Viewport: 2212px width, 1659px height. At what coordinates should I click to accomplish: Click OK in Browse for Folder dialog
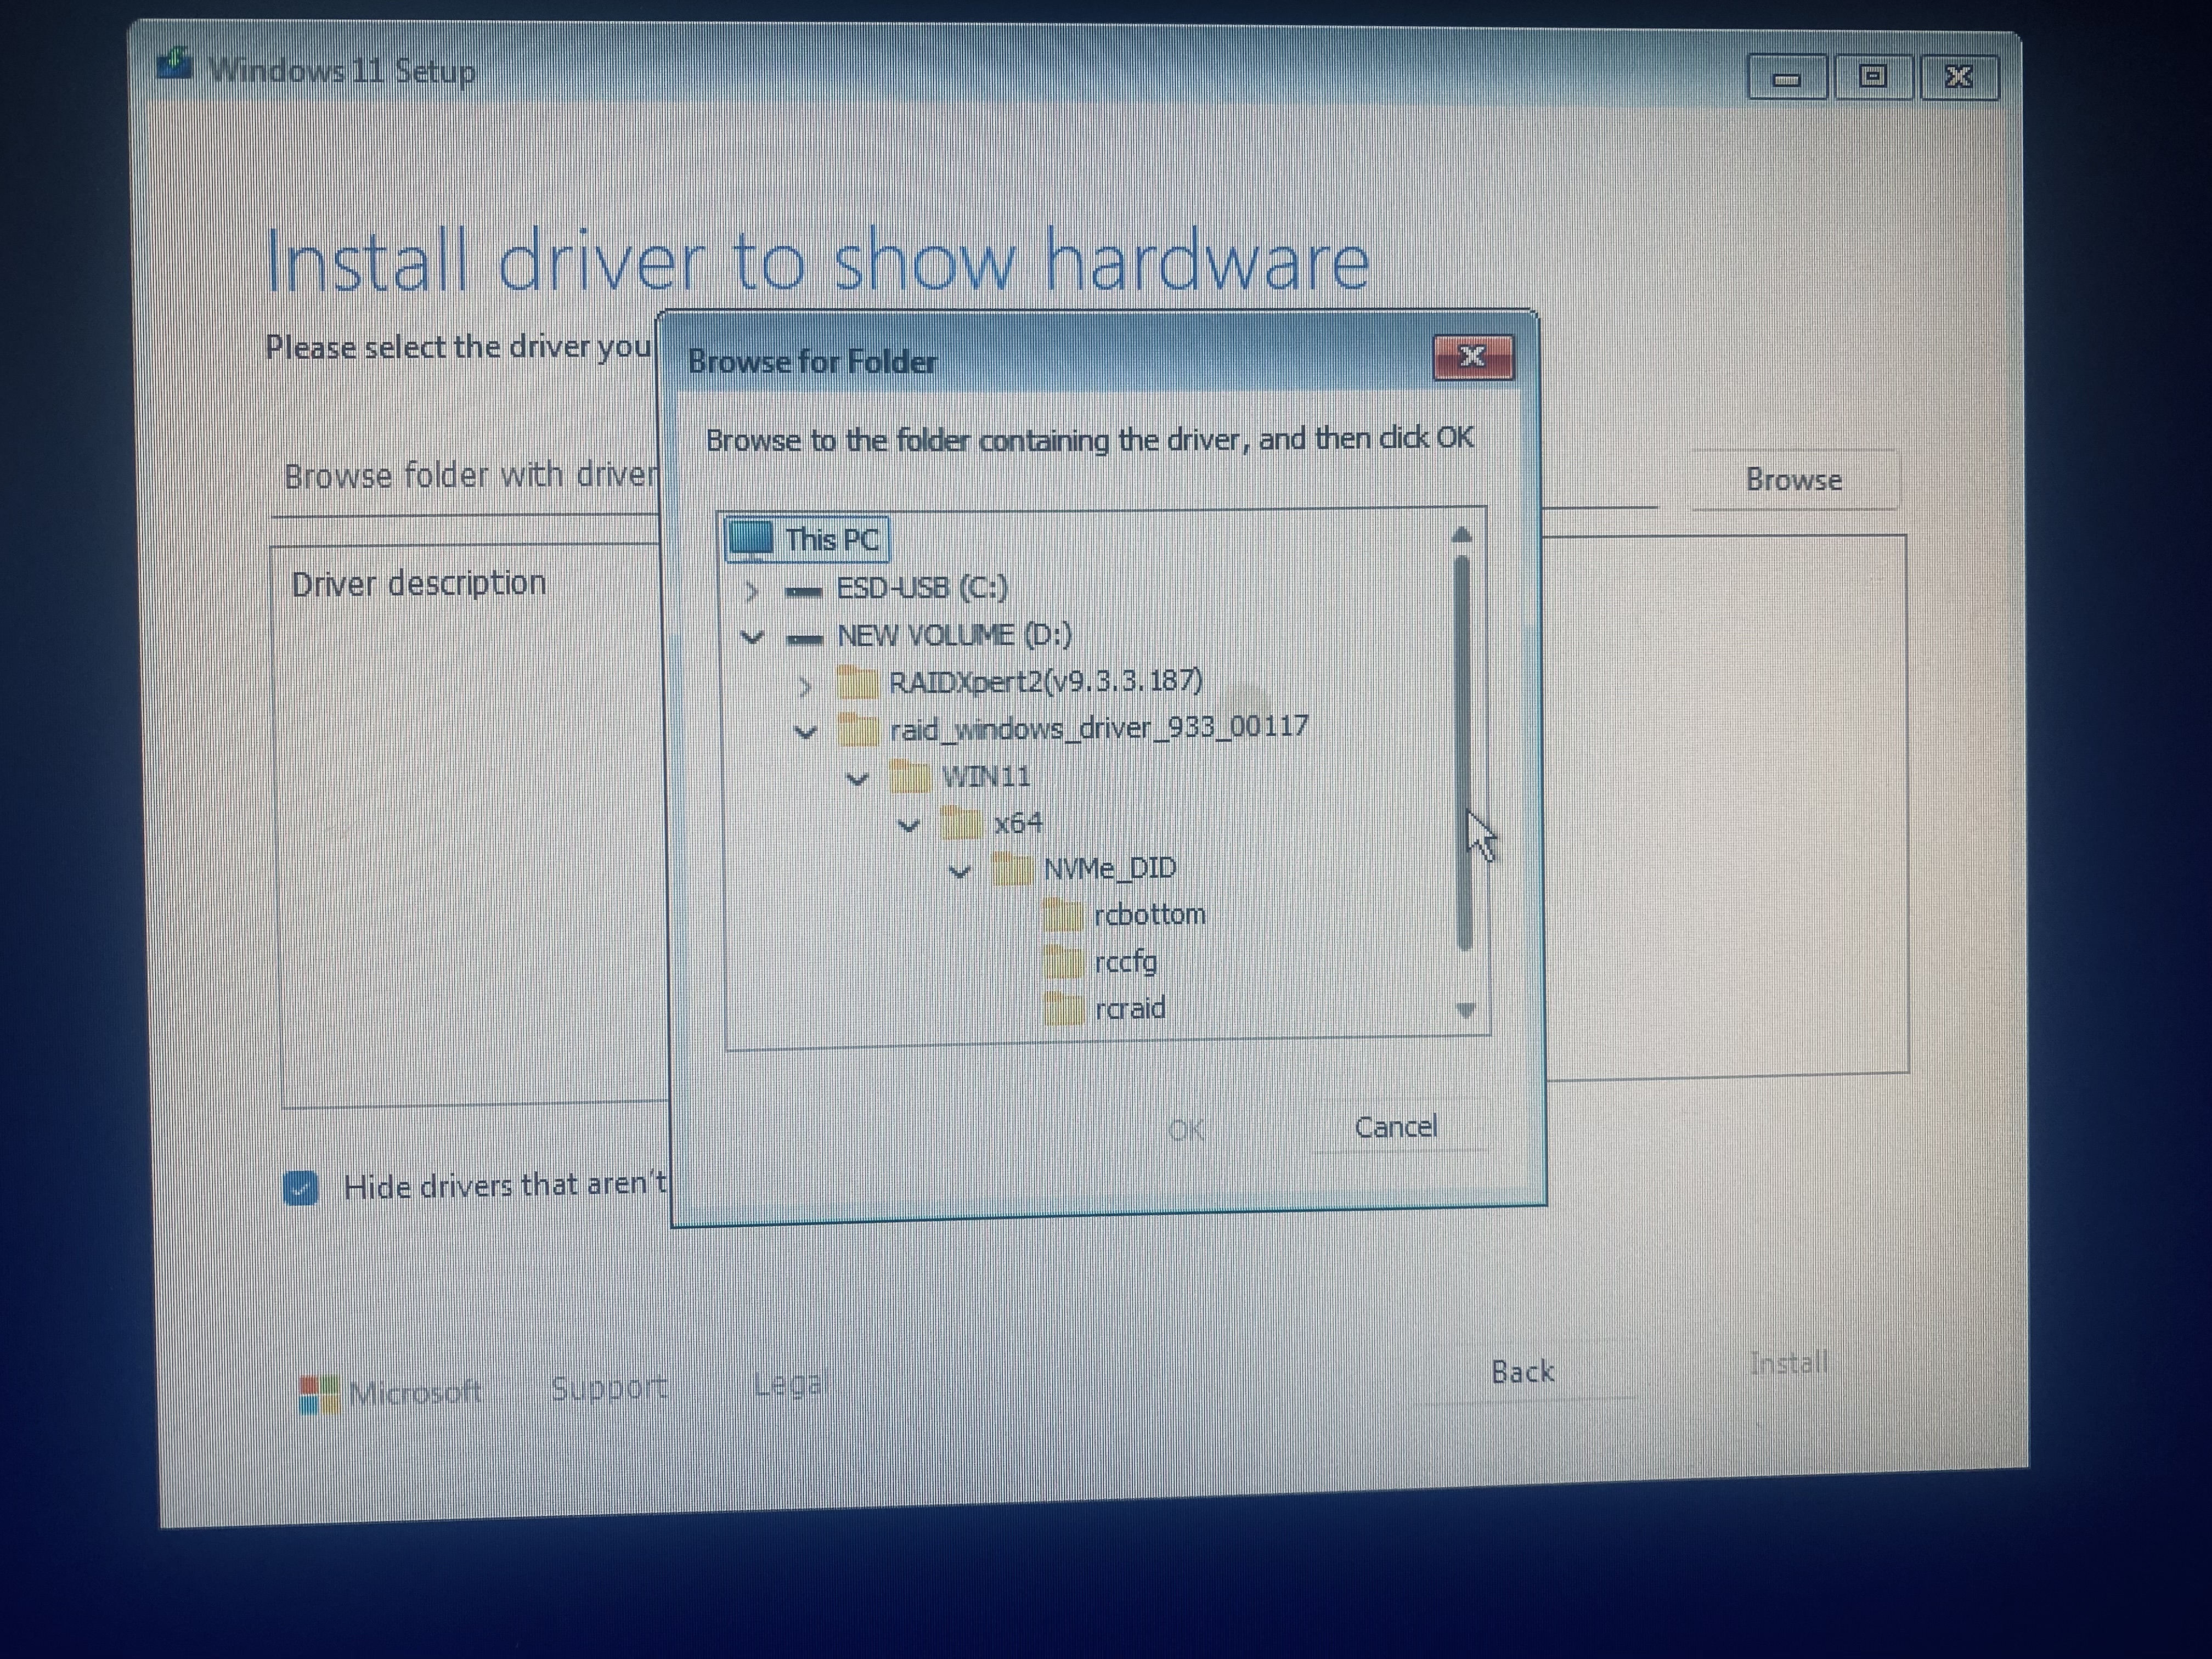[x=1186, y=1130]
